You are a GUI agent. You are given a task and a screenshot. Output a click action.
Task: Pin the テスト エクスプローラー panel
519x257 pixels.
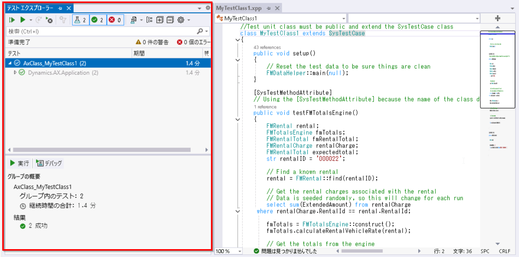[60, 8]
